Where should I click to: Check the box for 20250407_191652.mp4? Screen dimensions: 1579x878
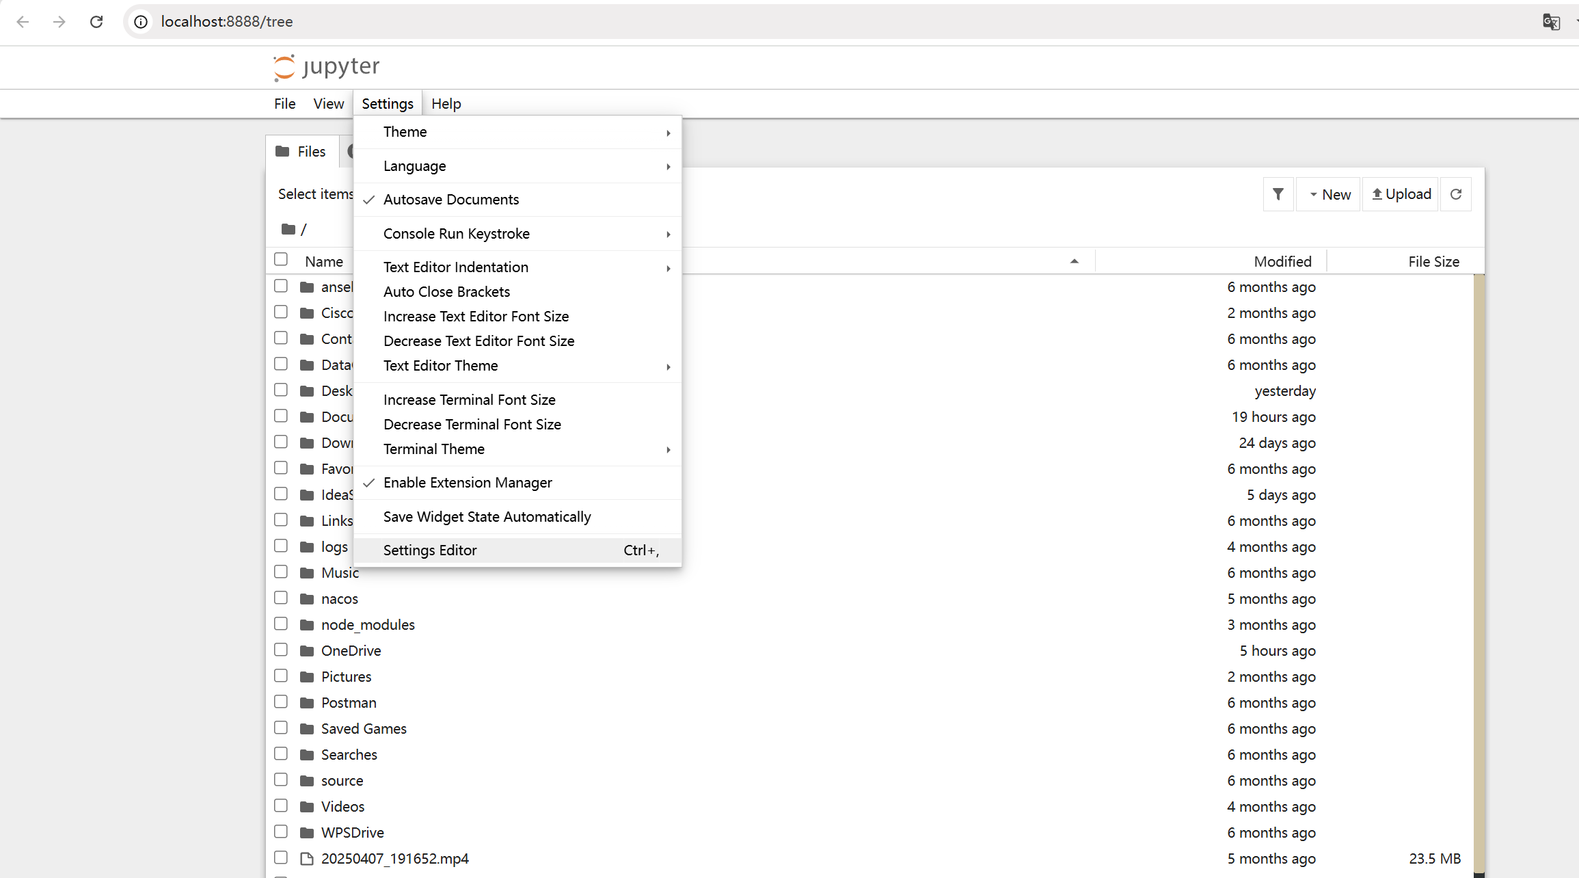[281, 857]
